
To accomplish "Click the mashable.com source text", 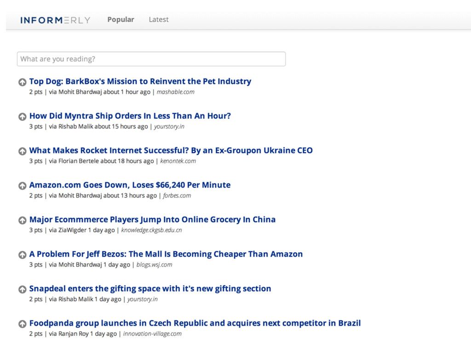I will tap(175, 92).
